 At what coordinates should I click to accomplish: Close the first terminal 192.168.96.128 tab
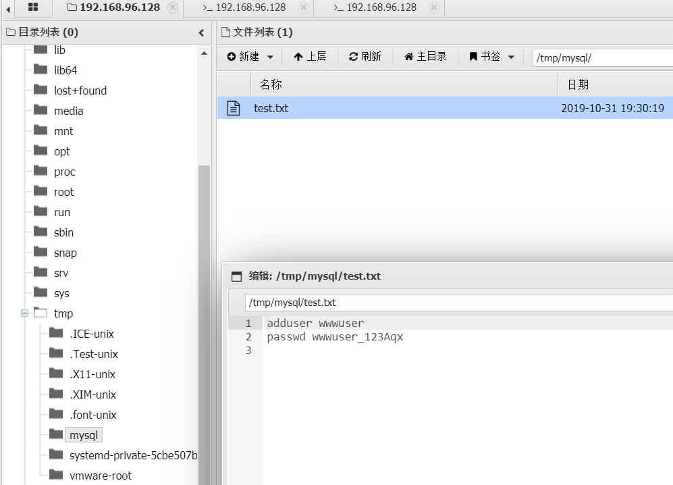coord(304,7)
